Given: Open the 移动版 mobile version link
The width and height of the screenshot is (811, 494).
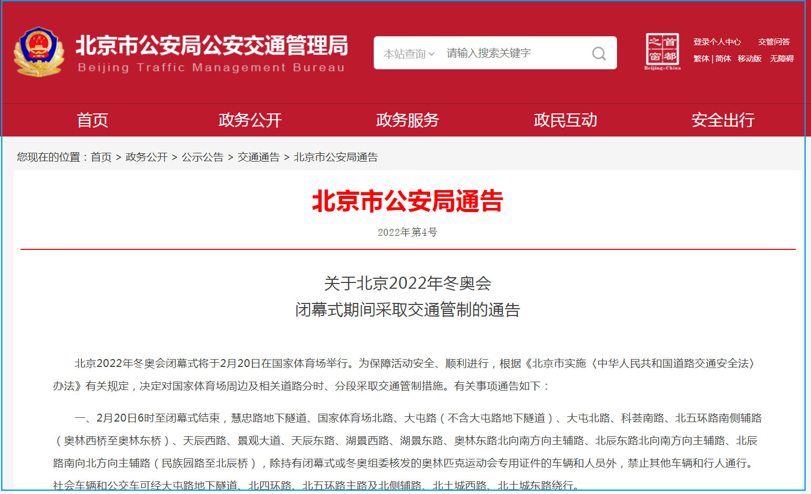Looking at the screenshot, I should tap(750, 59).
